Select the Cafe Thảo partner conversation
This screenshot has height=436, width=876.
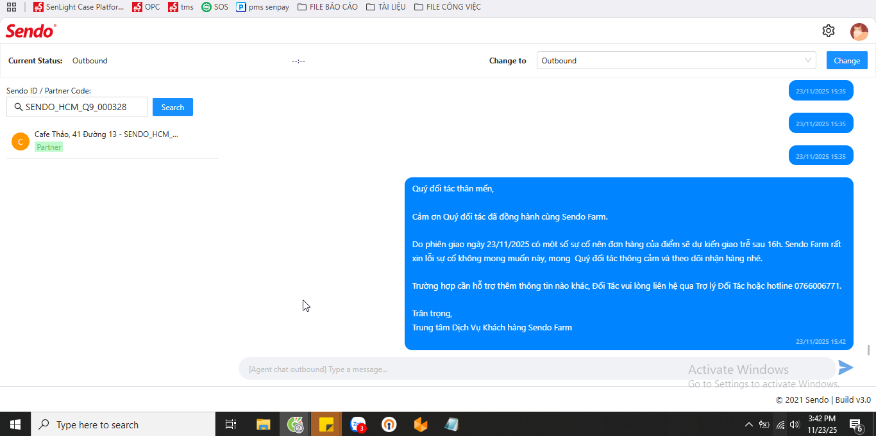[112, 141]
